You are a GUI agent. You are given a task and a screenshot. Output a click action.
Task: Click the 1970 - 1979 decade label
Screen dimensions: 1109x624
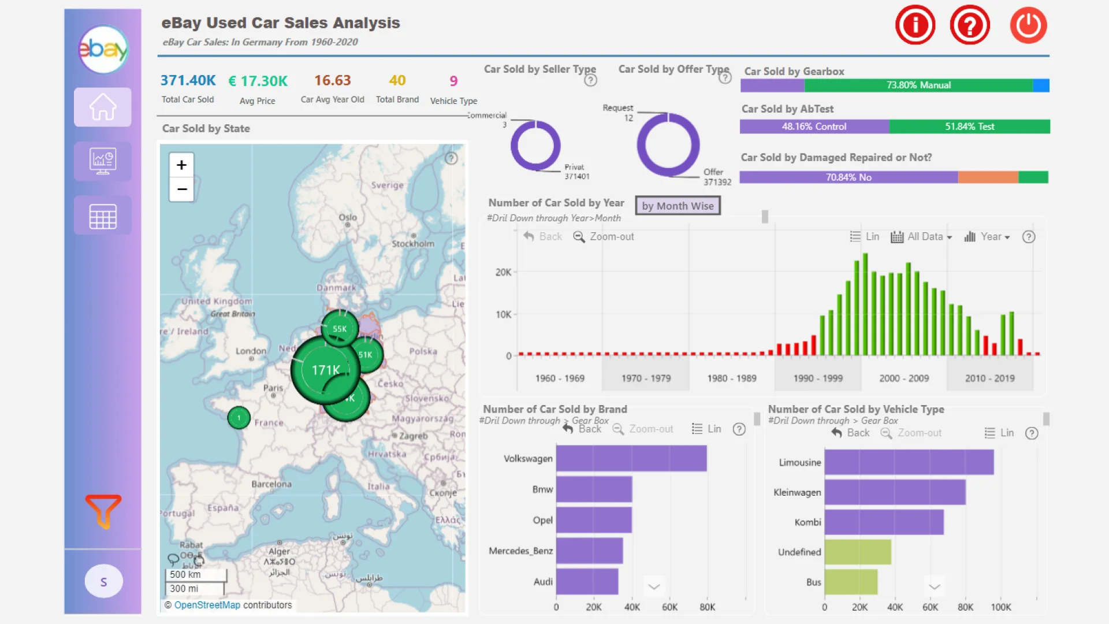point(646,378)
